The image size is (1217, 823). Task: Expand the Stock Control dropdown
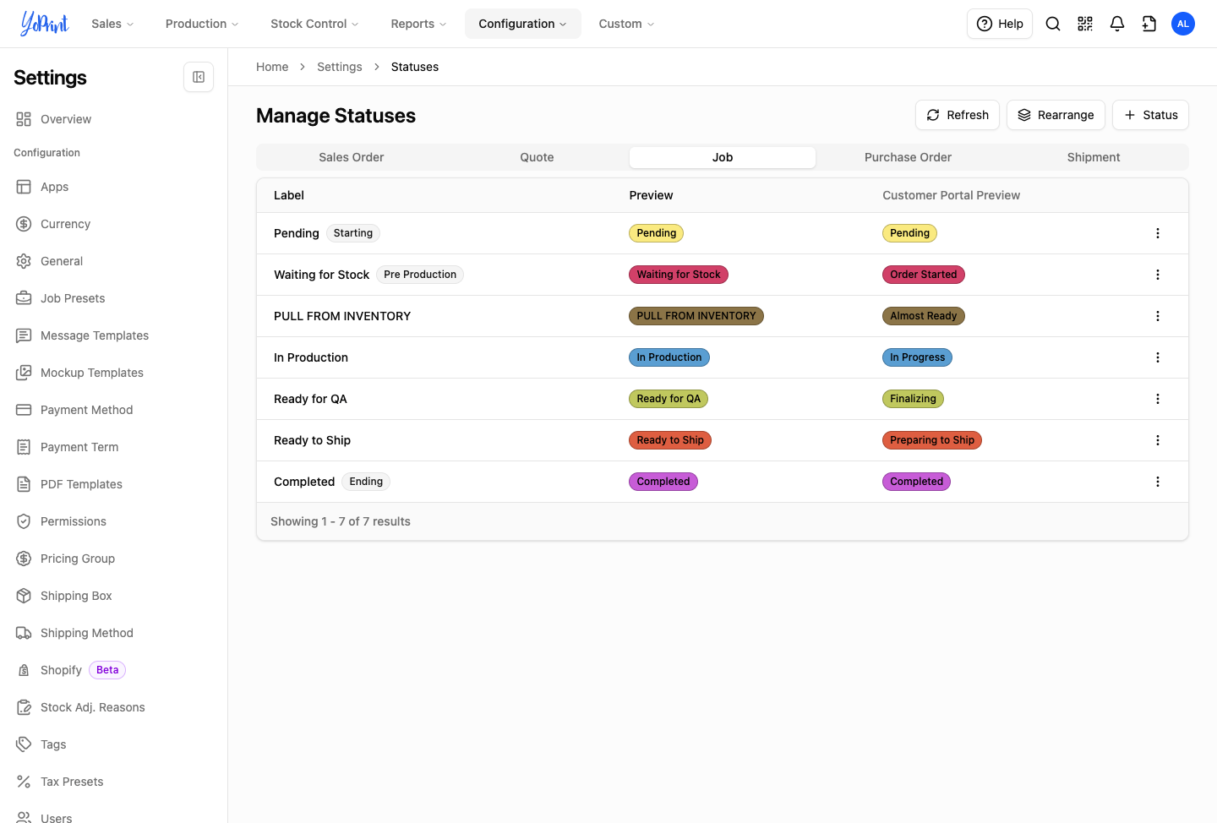(314, 24)
